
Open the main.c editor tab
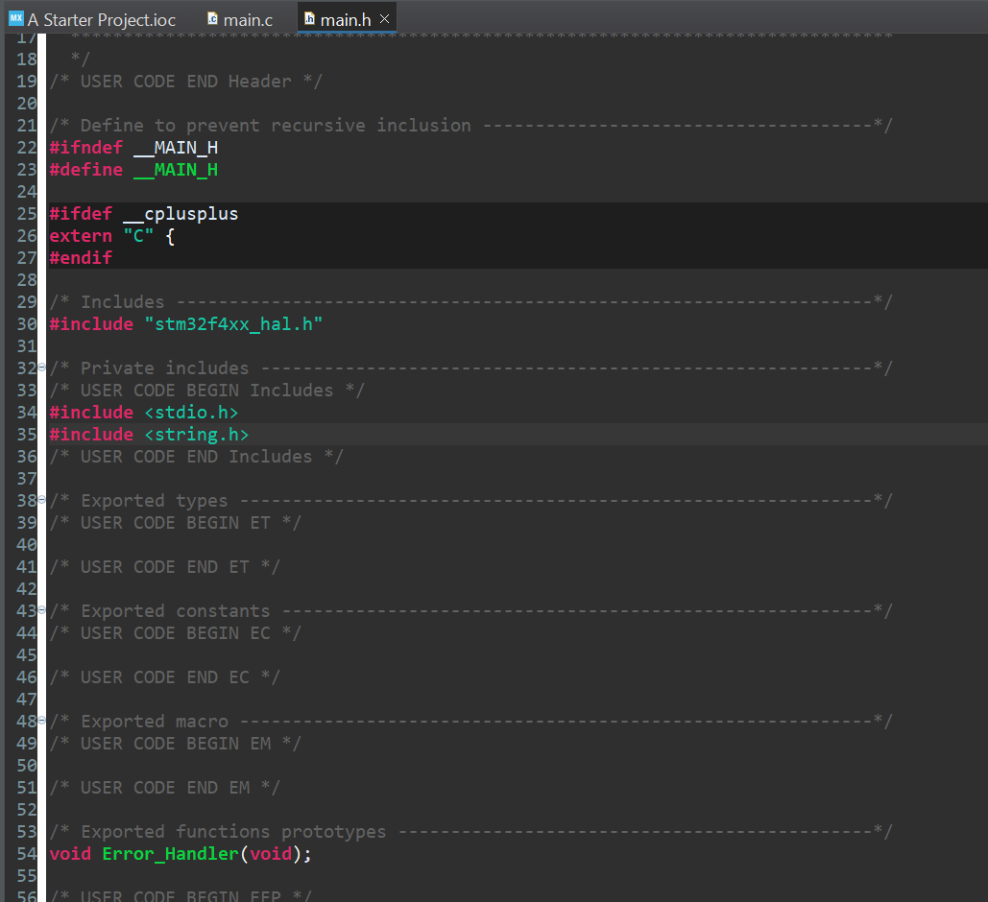[248, 20]
